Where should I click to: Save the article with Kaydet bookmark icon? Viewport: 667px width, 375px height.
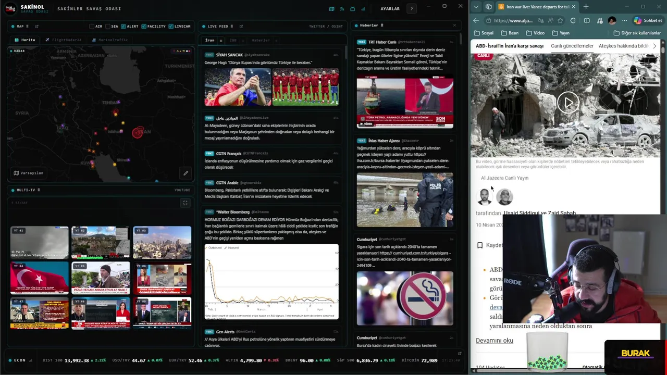(x=480, y=245)
